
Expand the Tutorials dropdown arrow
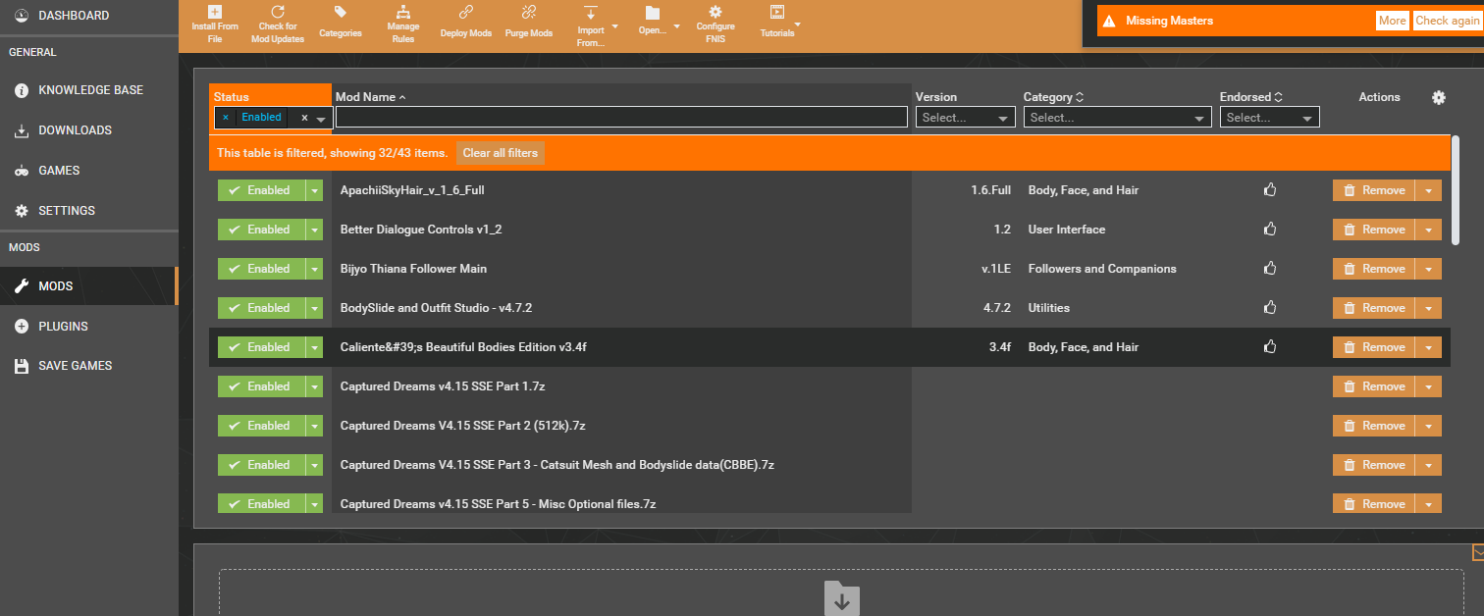[x=797, y=24]
